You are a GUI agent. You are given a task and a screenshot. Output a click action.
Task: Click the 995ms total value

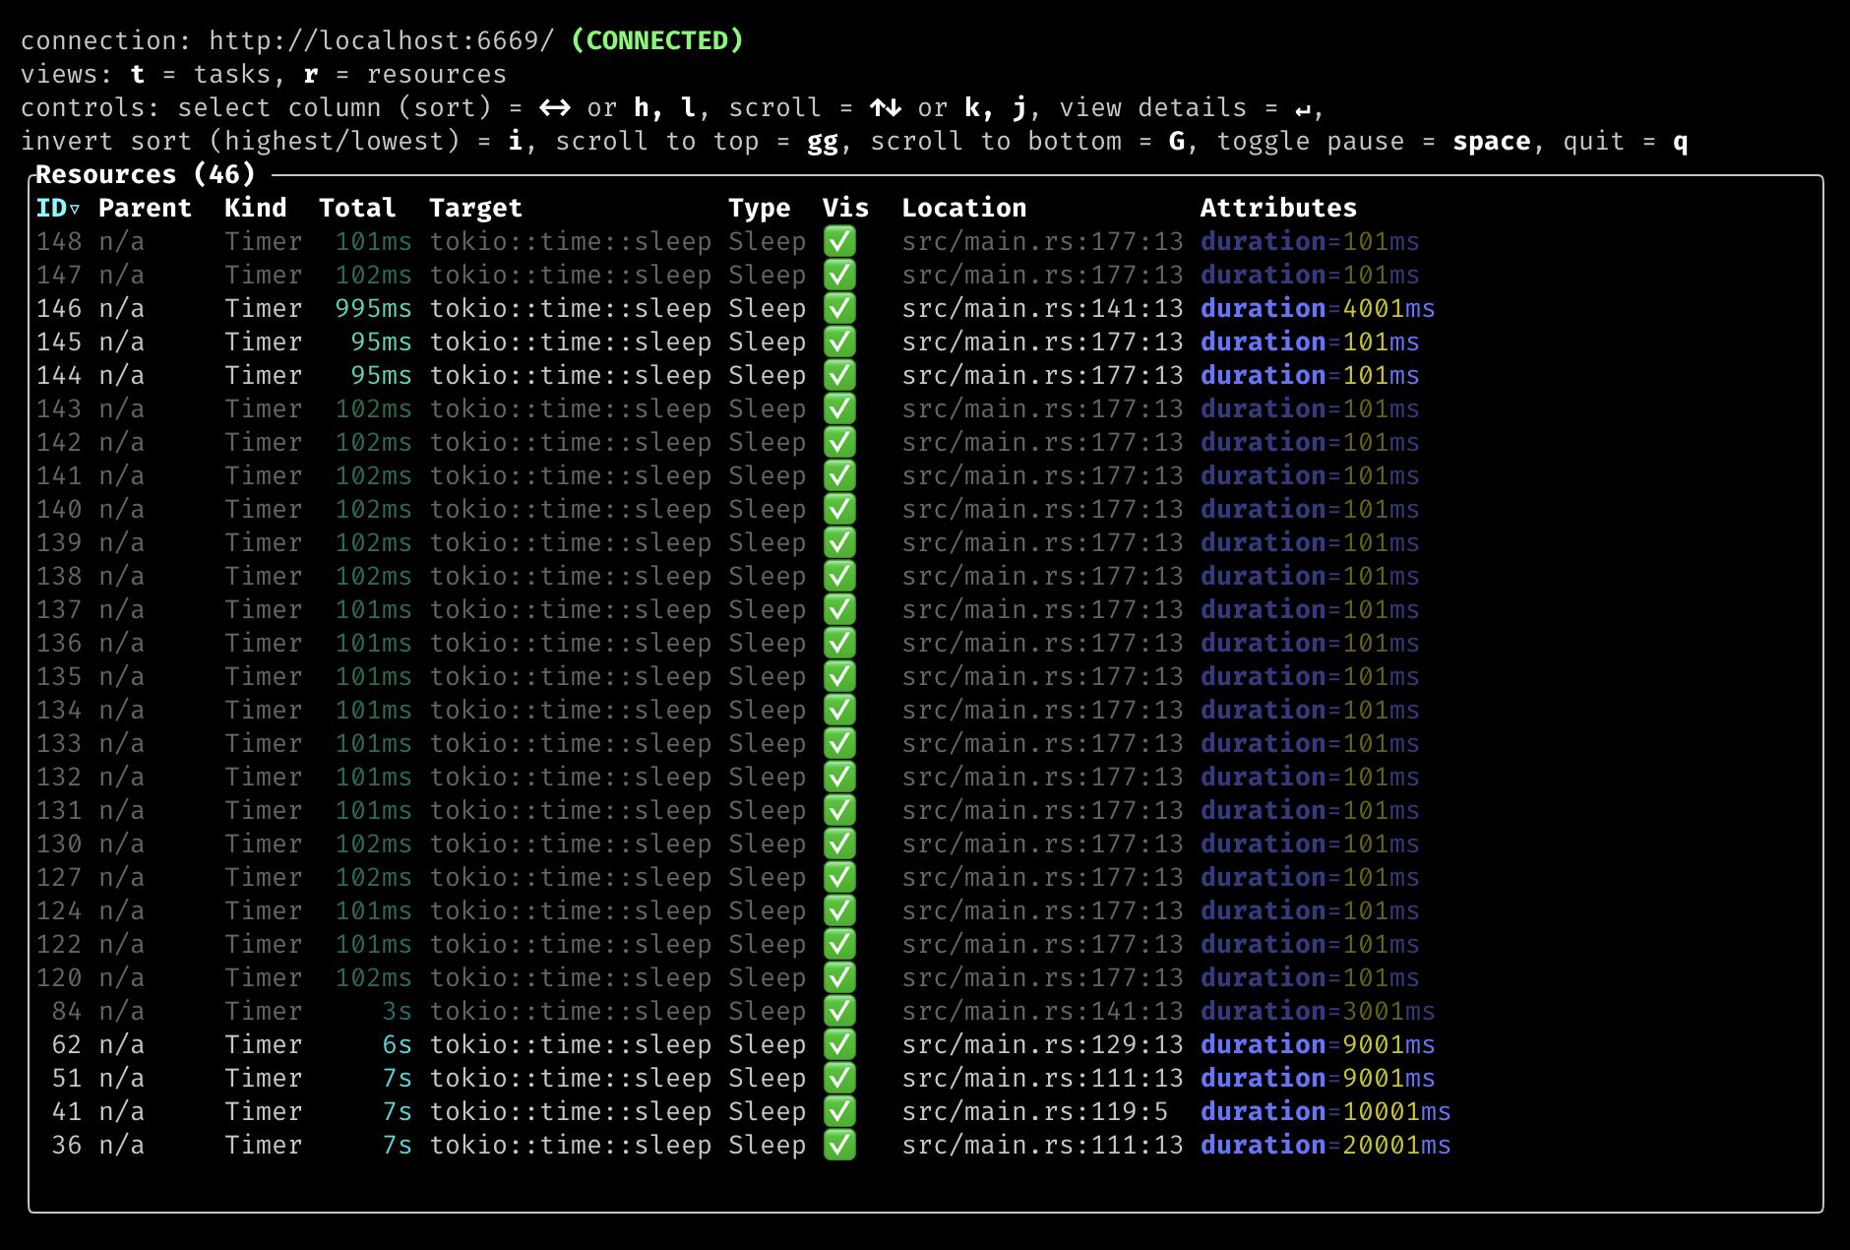point(374,308)
